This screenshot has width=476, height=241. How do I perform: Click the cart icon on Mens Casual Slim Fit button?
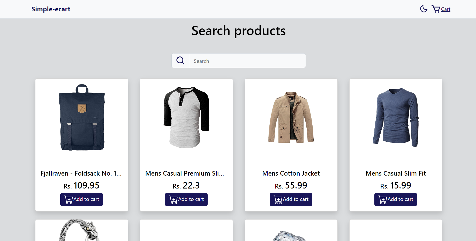coord(382,199)
